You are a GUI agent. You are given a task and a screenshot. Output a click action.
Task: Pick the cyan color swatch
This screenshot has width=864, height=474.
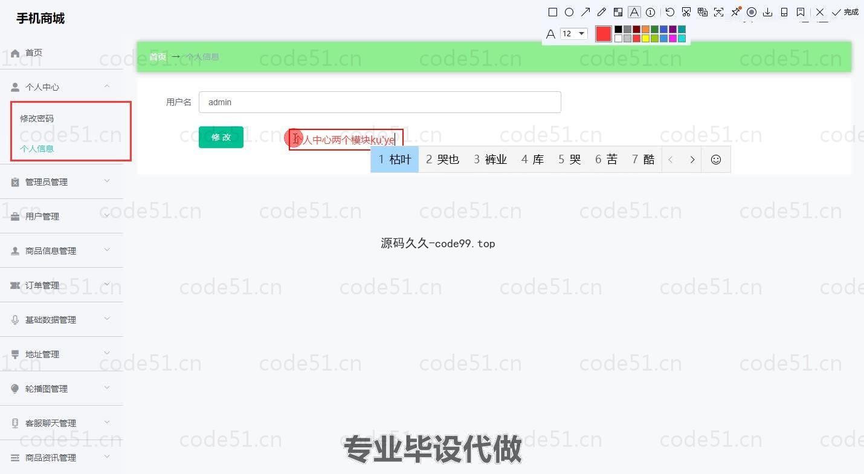[x=682, y=39]
